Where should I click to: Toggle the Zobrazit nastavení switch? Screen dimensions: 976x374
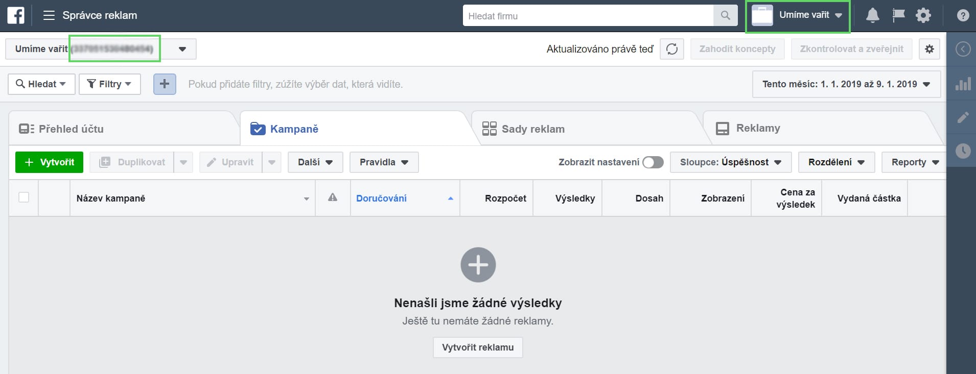[x=653, y=162]
